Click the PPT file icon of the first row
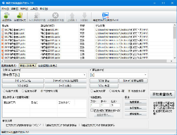Screen dimensions: 177x135 coord(3,30)
